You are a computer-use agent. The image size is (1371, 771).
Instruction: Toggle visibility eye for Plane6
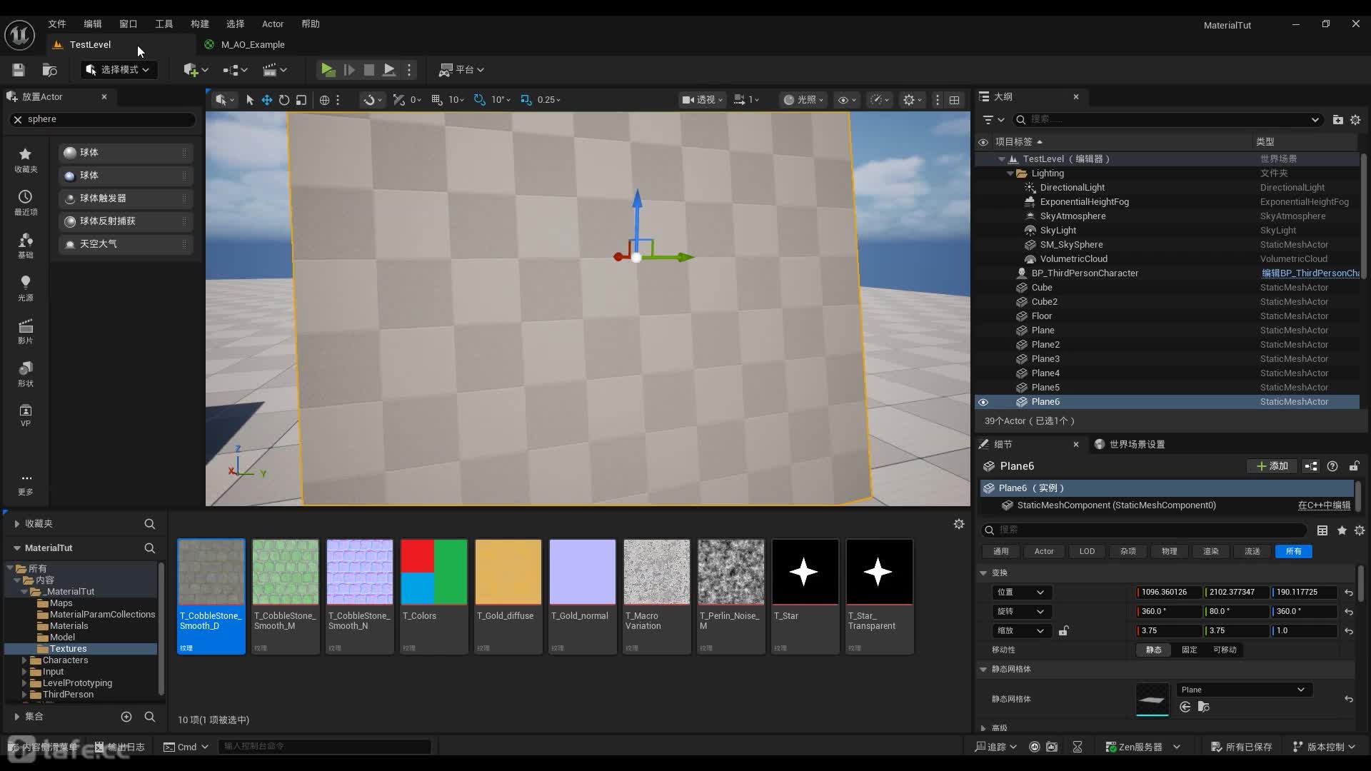pos(983,402)
